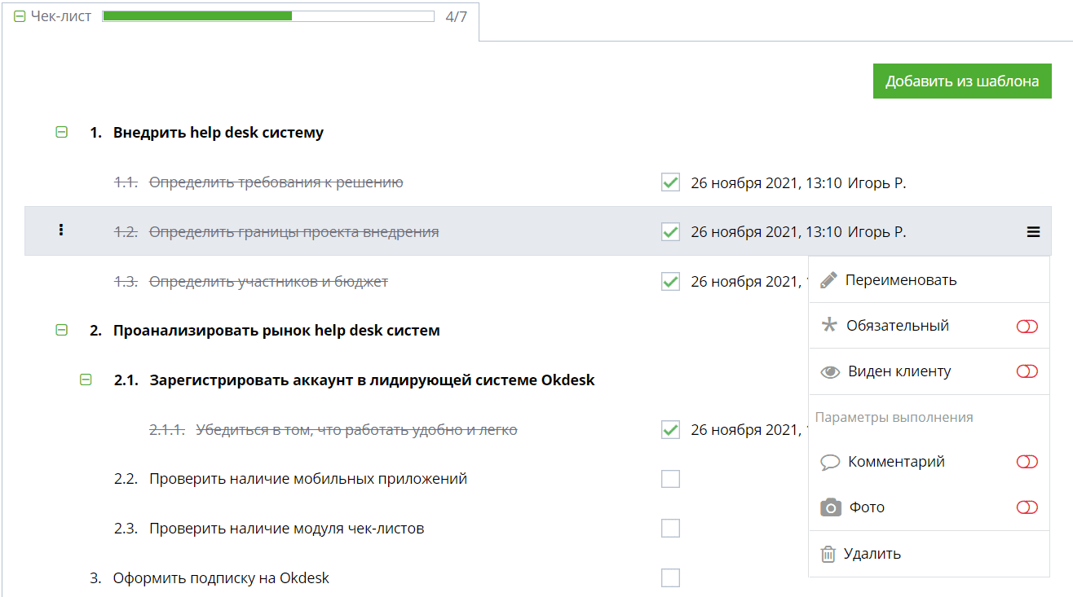
Task: Click the hamburger menu icon on row 1.2
Action: tap(1033, 232)
